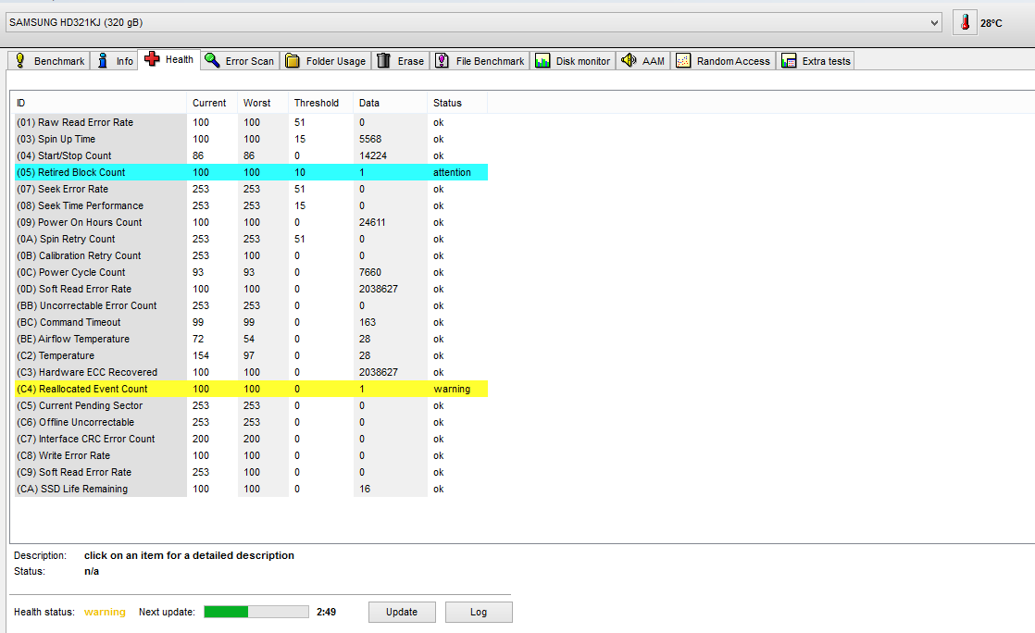Click the Status column header
Image resolution: width=1035 pixels, height=633 pixels.
457,103
